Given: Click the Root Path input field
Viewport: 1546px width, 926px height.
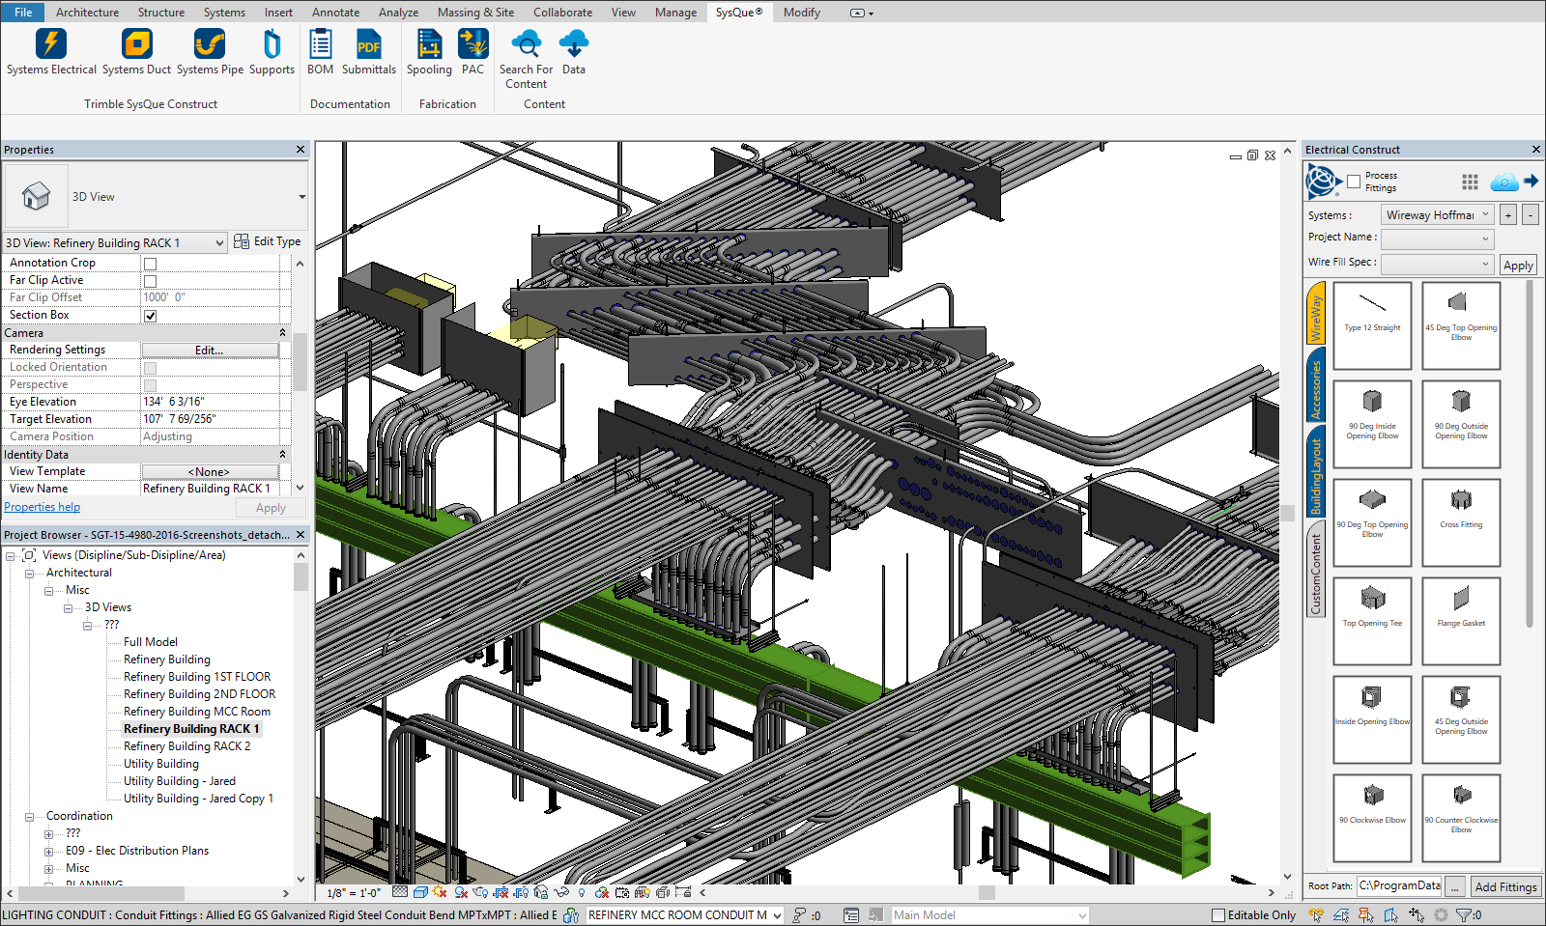Looking at the screenshot, I should (x=1399, y=885).
